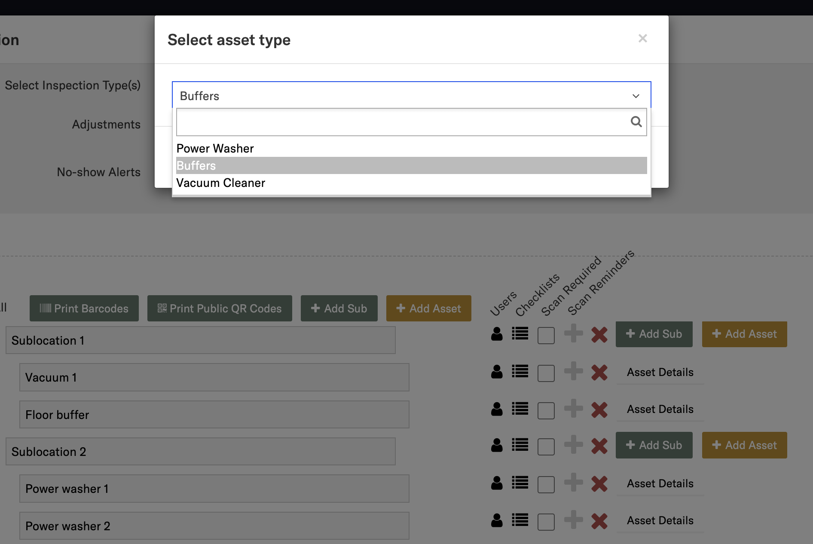The height and width of the screenshot is (544, 813).
Task: Toggle Scan Required checkbox for Sublocation 1
Action: 546,336
